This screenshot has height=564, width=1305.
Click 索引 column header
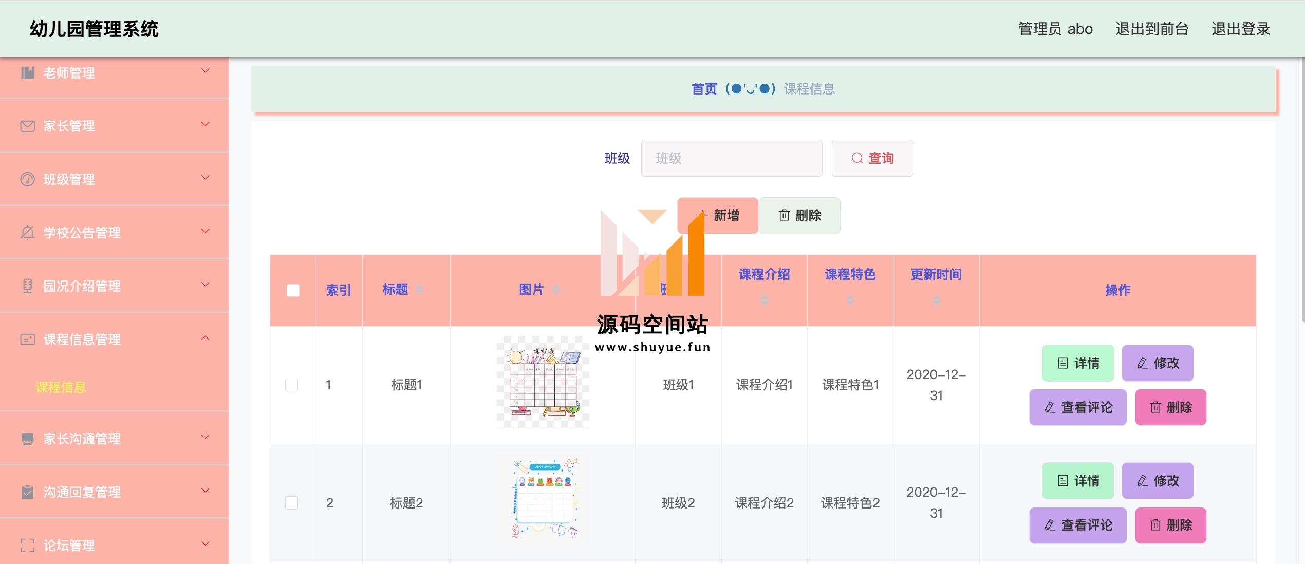click(339, 290)
